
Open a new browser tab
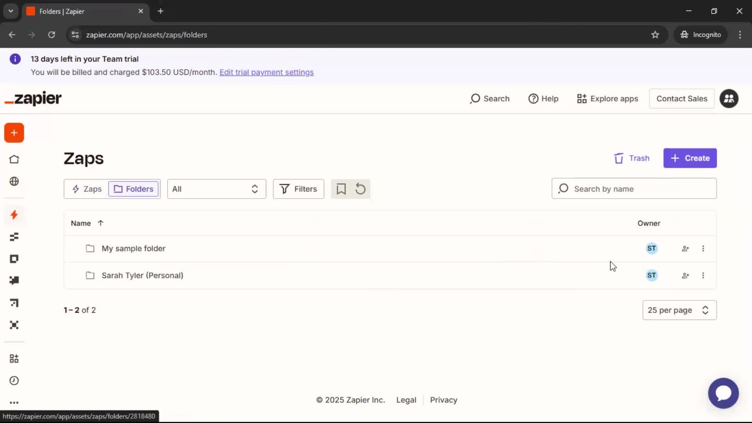pos(161,11)
